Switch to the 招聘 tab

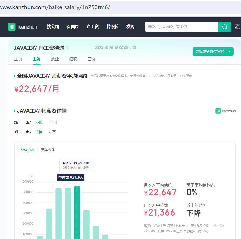pyautogui.click(x=73, y=59)
